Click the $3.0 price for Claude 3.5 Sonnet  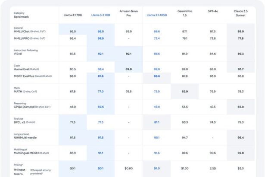coord(241,168)
